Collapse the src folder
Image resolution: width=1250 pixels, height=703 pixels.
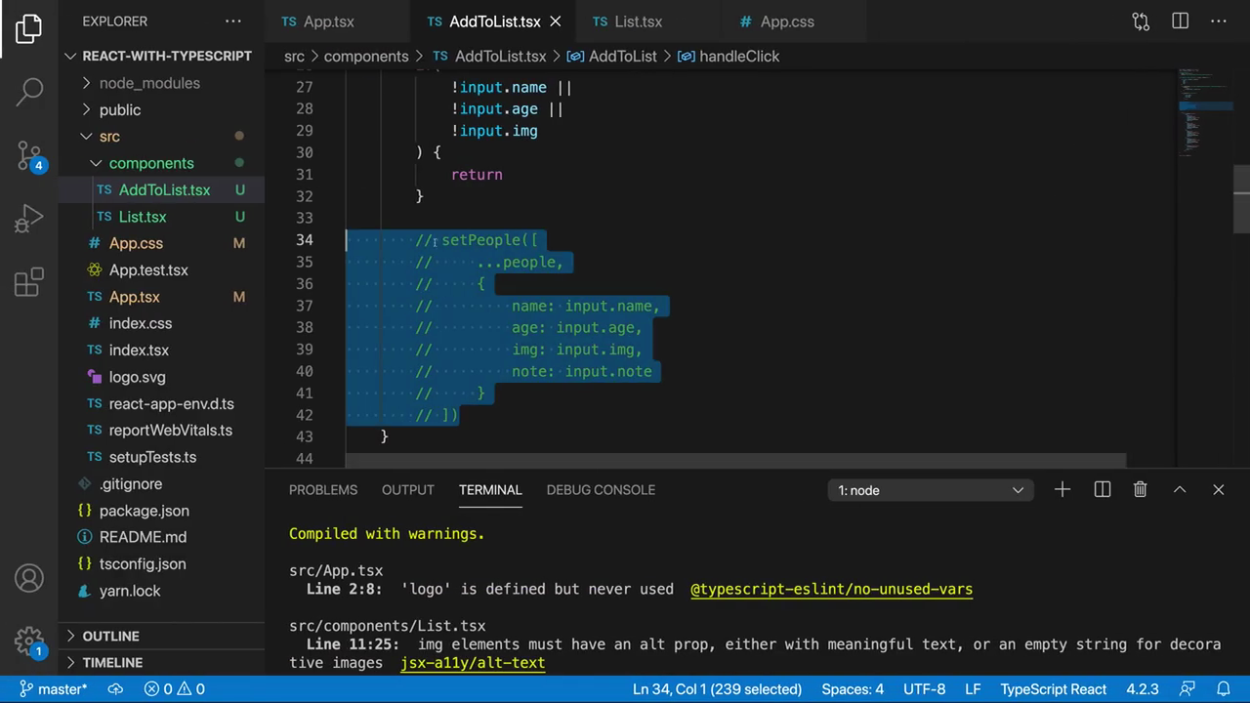coord(161,137)
